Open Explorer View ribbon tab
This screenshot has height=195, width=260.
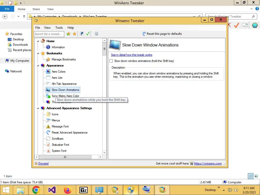51,9
